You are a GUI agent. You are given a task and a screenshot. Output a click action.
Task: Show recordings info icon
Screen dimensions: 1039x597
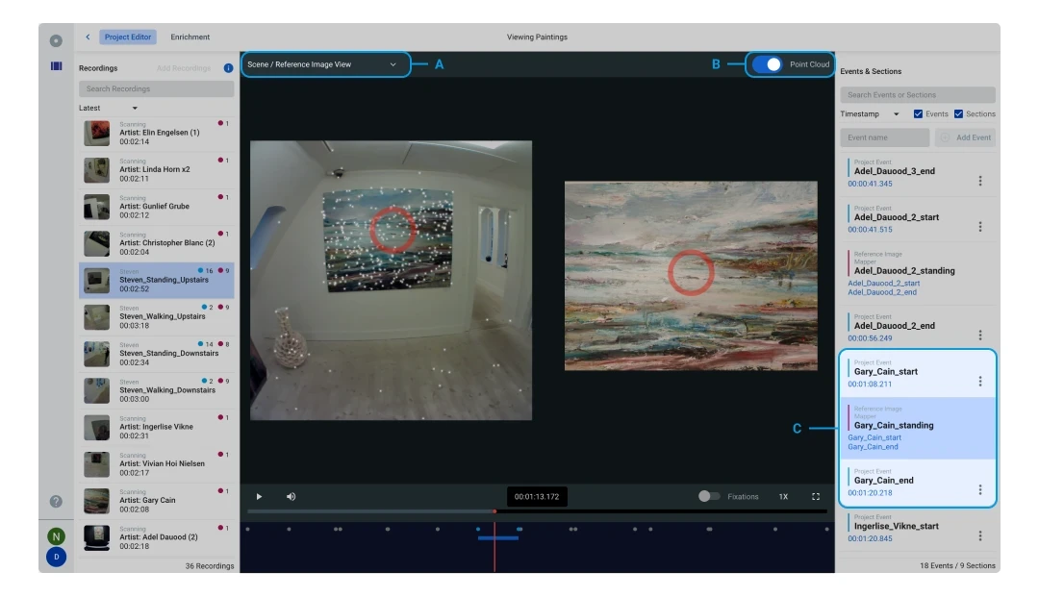pos(229,68)
